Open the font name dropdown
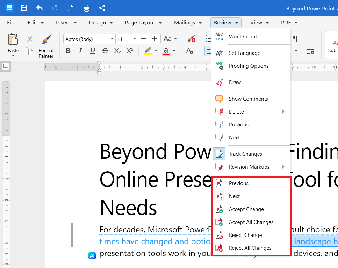The image size is (338, 268). pos(112,39)
